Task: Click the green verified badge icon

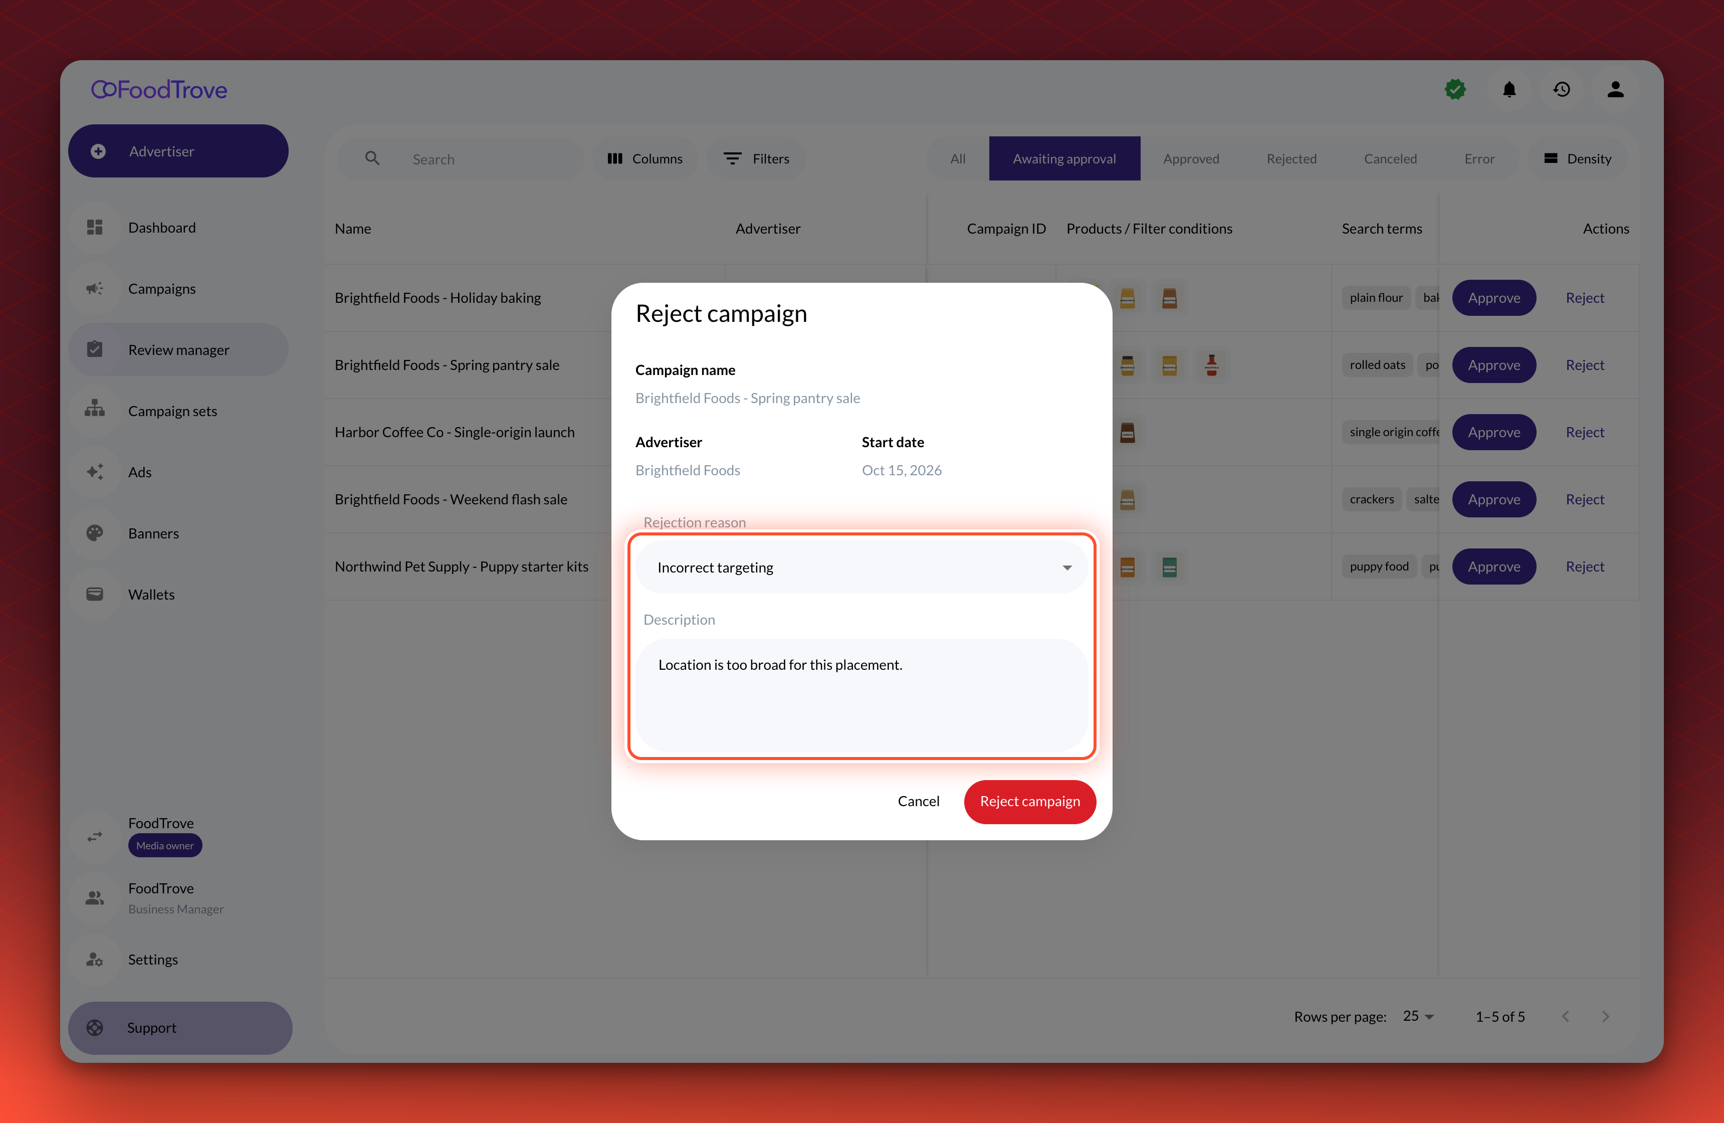Action: 1455,89
